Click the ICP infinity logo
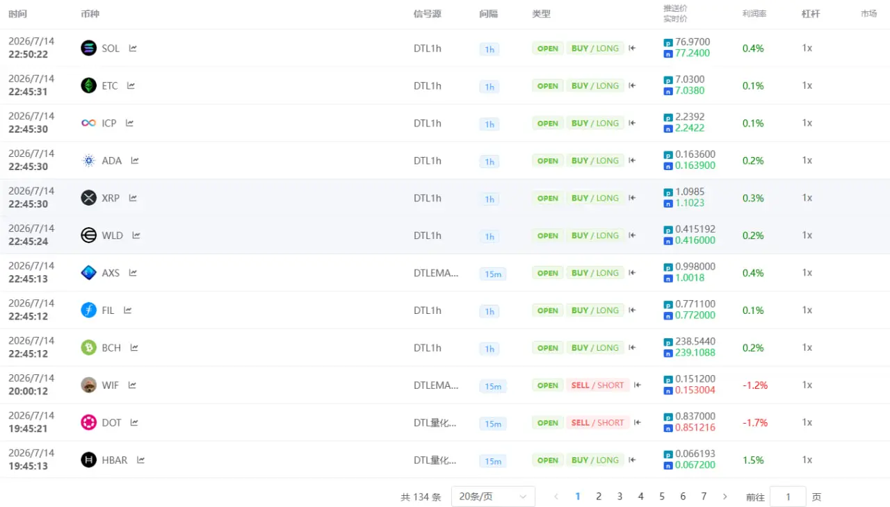Screen dimensions: 890x507 point(88,123)
